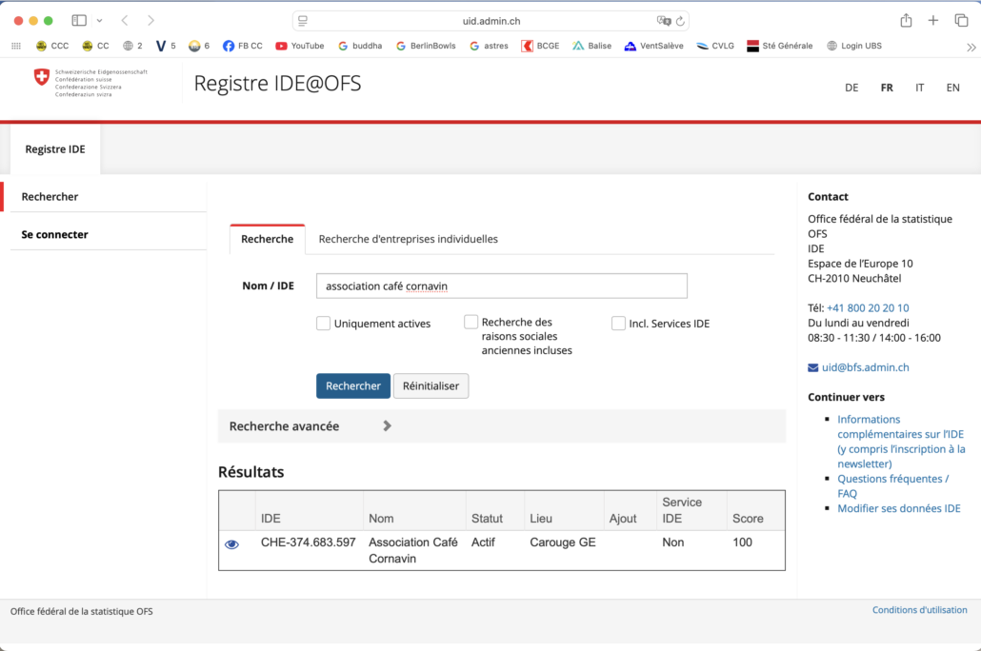Click the Swiss Confederation coat of arms logo
This screenshot has height=651, width=981.
point(41,77)
